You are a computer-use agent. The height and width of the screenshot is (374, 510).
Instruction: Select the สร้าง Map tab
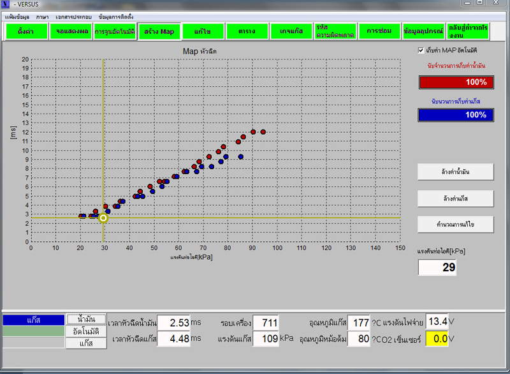pyautogui.click(x=159, y=31)
